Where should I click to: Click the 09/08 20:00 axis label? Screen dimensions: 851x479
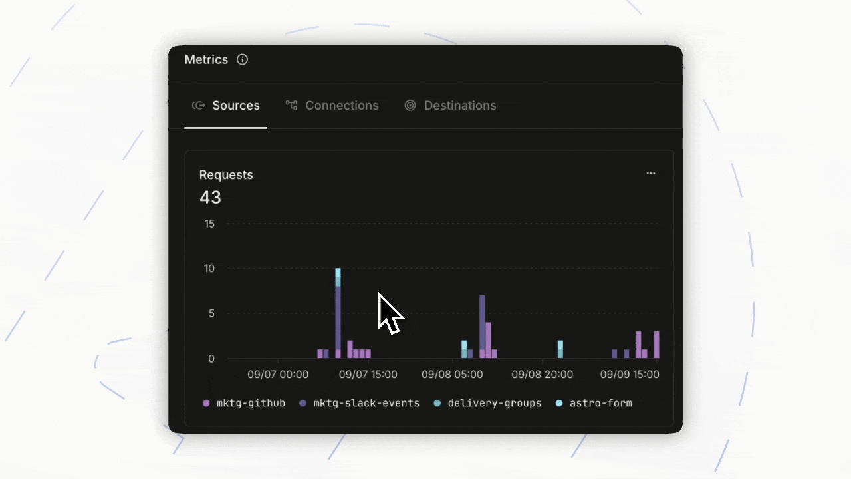coord(543,375)
